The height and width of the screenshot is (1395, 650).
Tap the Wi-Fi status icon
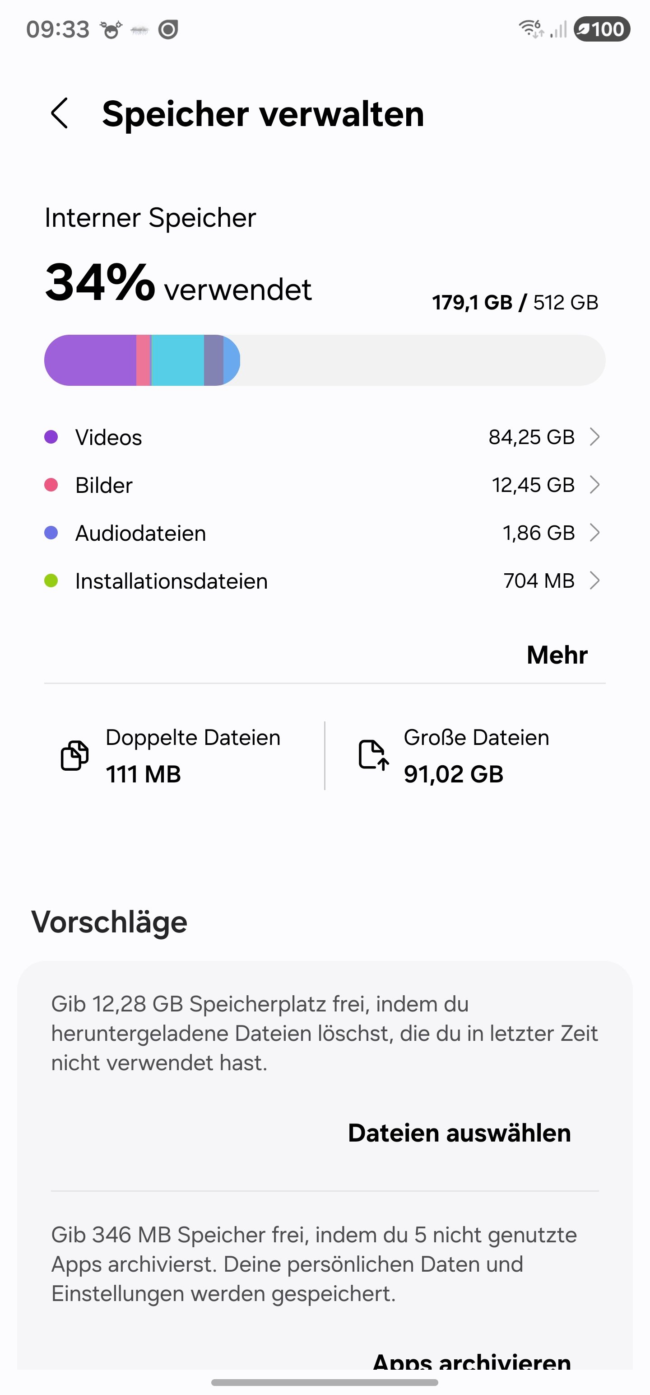point(531,29)
